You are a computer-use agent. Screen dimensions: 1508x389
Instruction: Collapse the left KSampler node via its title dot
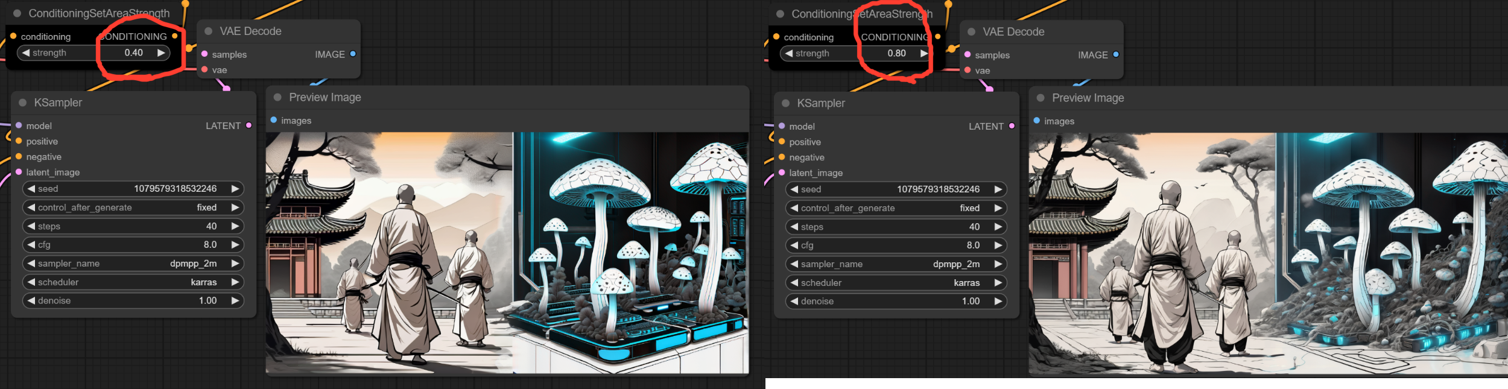[22, 103]
